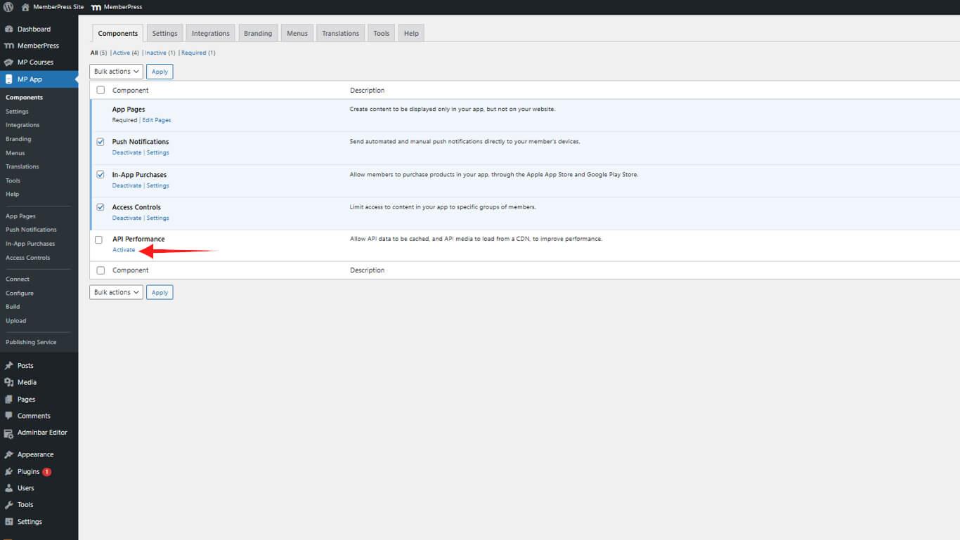Switch to the Branding tab
This screenshot has width=960, height=540.
258,32
